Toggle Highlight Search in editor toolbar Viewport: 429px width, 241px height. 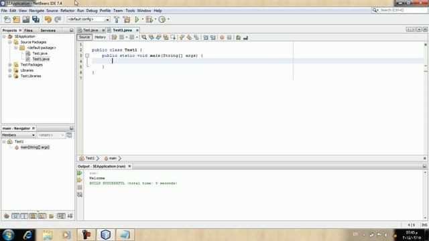click(166, 37)
